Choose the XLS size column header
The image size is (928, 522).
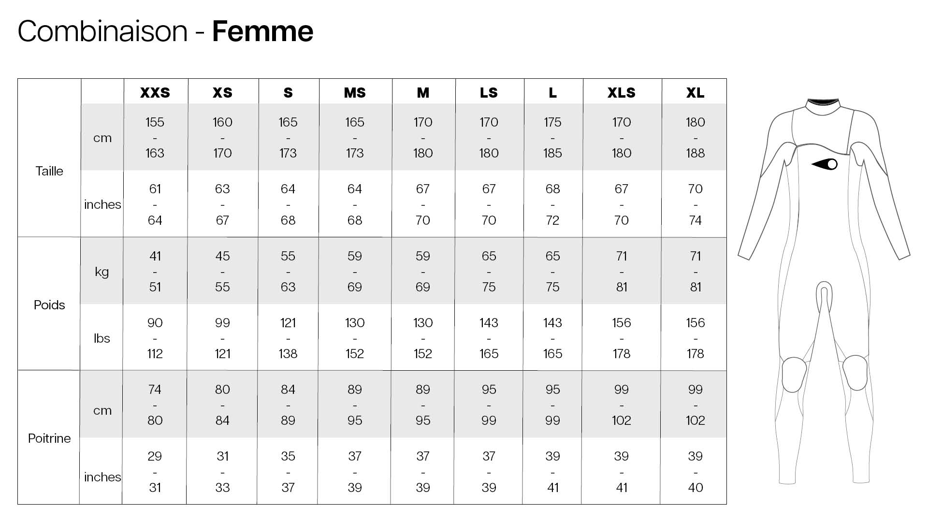(x=621, y=92)
